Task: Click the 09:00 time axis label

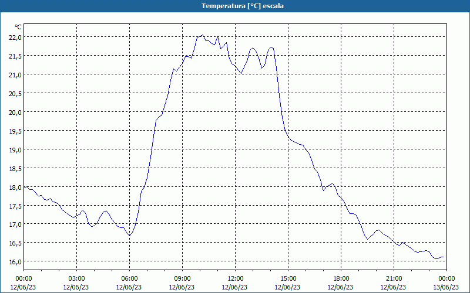Action: [x=182, y=279]
